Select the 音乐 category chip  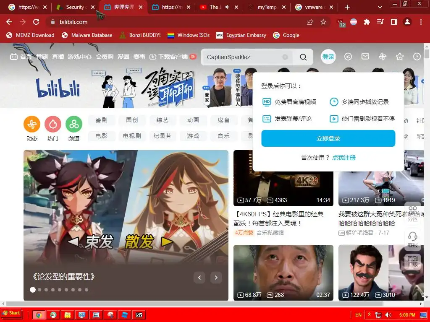click(224, 136)
